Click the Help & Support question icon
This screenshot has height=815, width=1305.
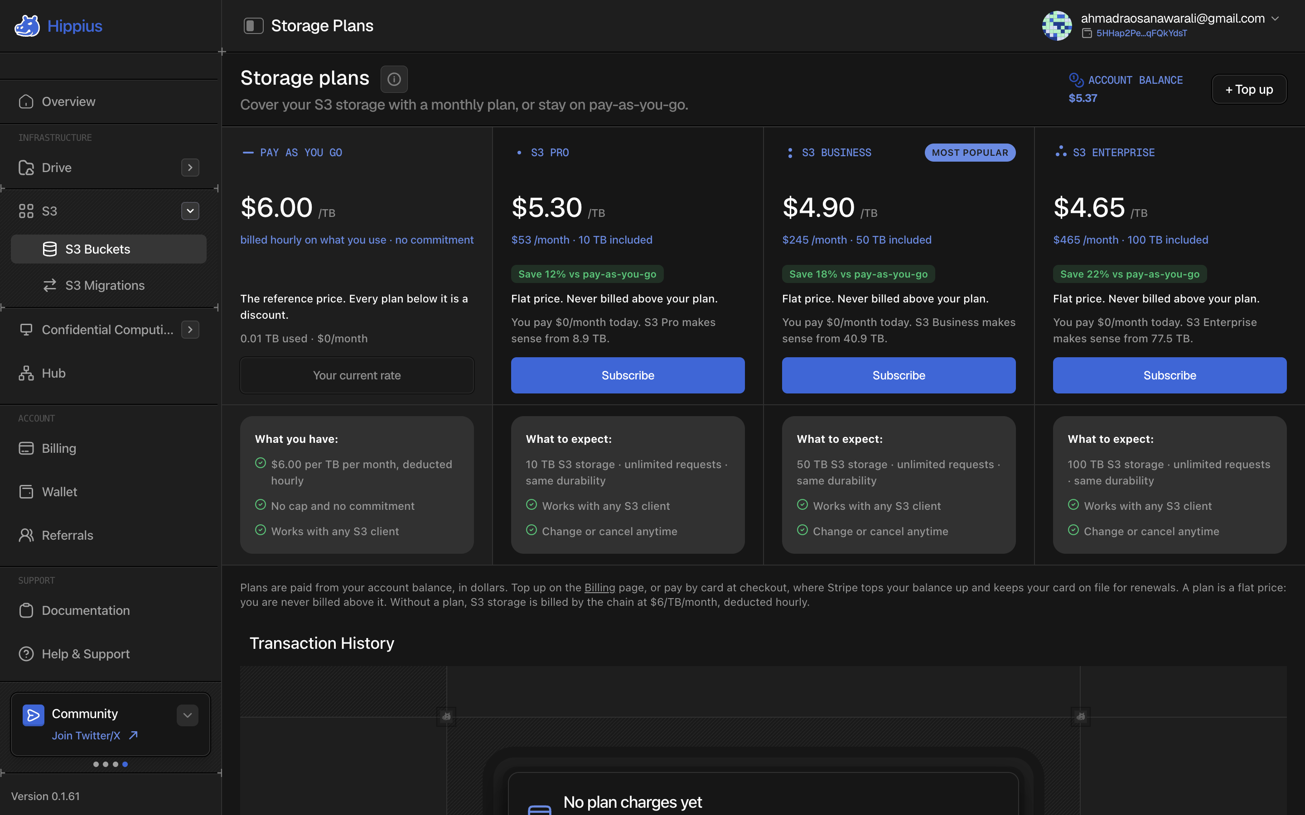[26, 654]
